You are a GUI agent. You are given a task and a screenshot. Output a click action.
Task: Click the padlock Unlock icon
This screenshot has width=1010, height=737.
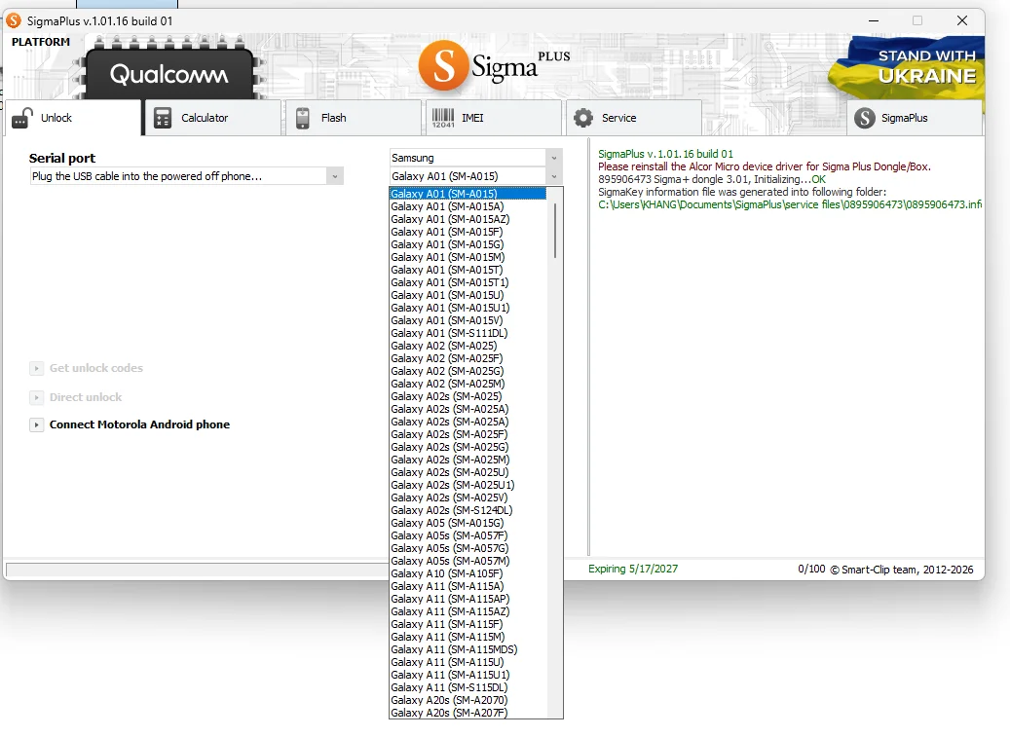pos(22,118)
